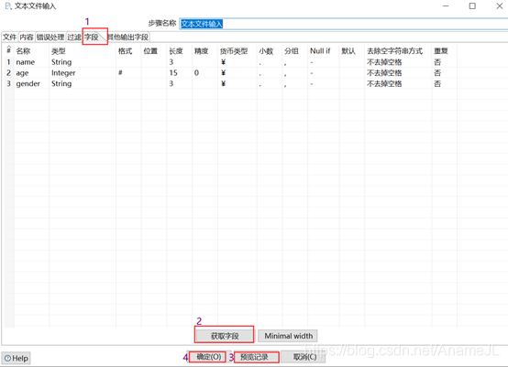
Task: Click the 步骤名称 input field
Action: pyautogui.click(x=344, y=24)
